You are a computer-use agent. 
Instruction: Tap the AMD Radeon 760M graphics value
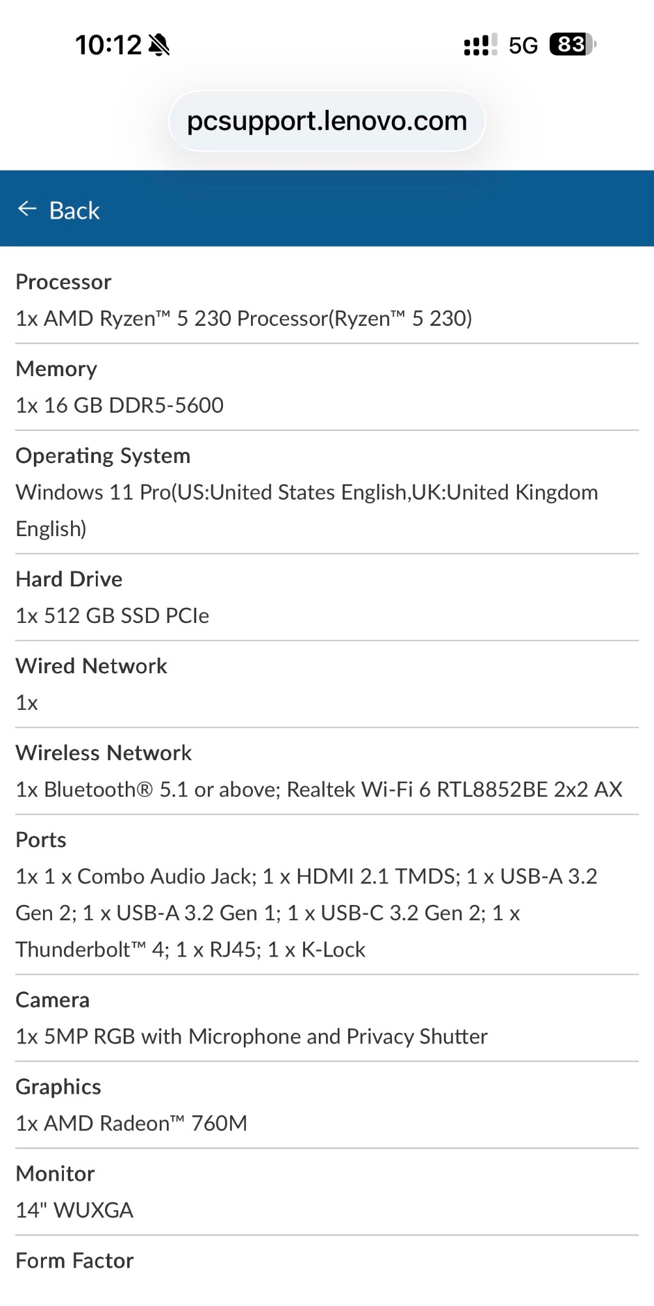point(132,1123)
